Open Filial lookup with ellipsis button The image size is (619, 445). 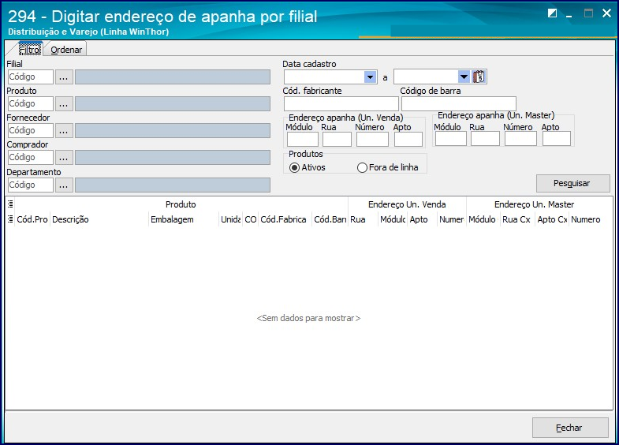coord(64,77)
